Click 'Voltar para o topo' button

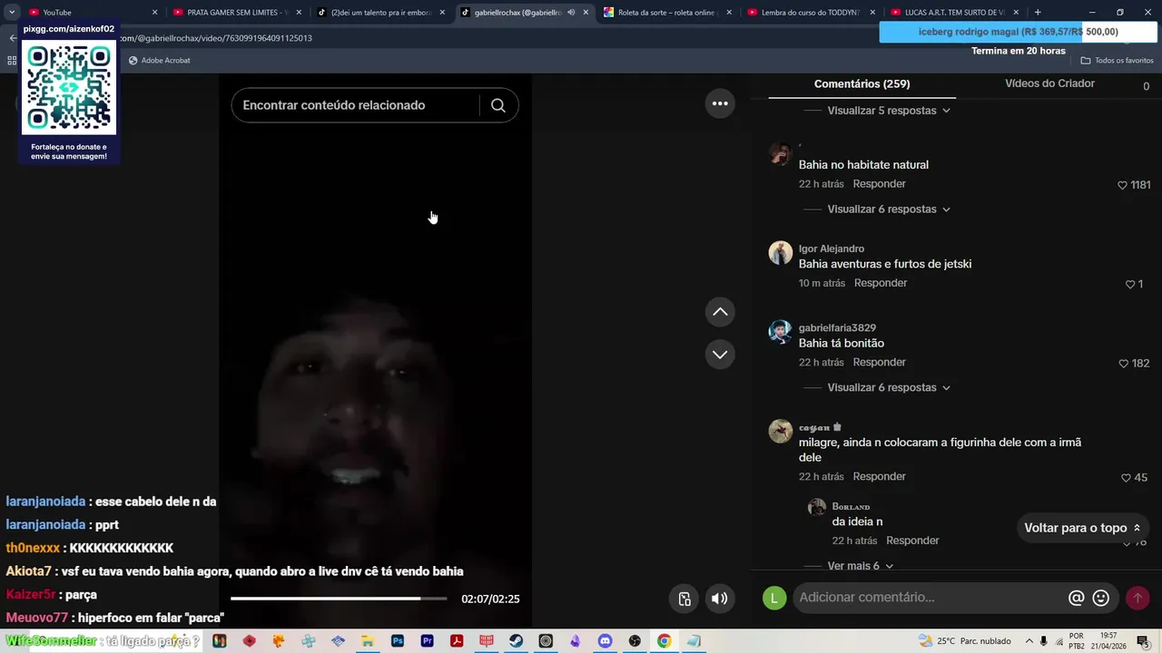click(x=1082, y=528)
